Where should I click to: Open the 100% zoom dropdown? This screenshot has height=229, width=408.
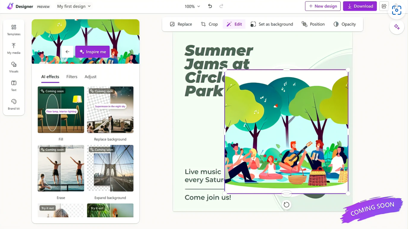tap(192, 6)
